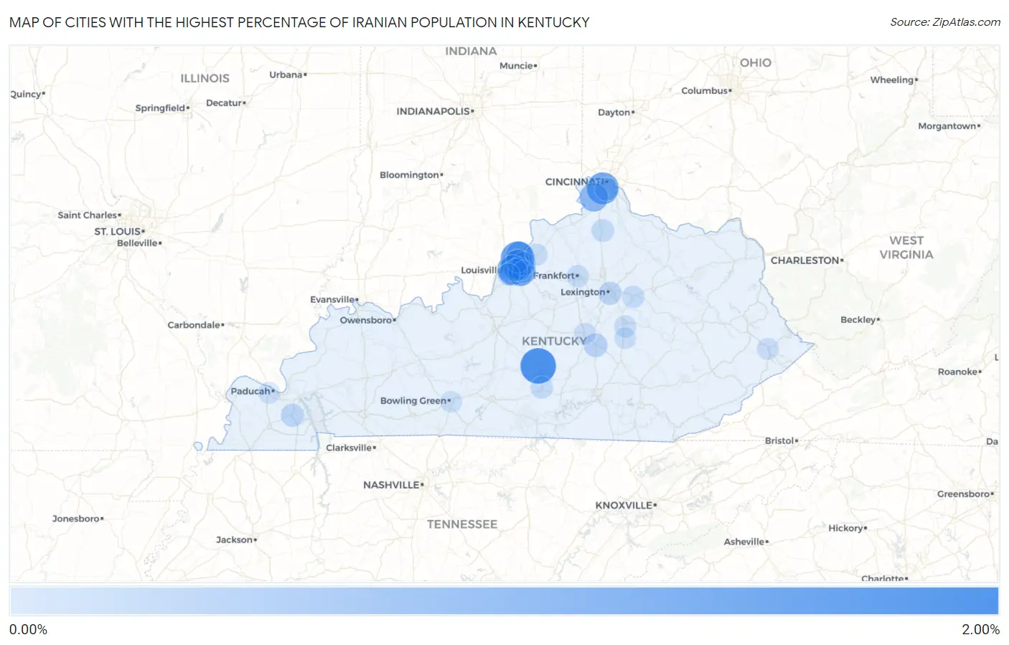Click the bubble southeast of Paducah
The height and width of the screenshot is (645, 1009).
[292, 415]
